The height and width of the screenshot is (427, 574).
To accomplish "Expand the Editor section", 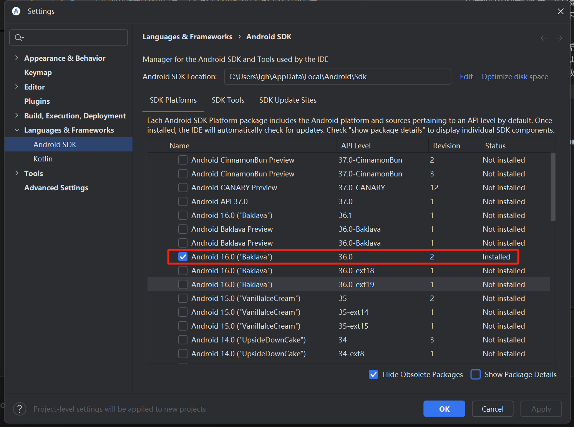I will [17, 87].
